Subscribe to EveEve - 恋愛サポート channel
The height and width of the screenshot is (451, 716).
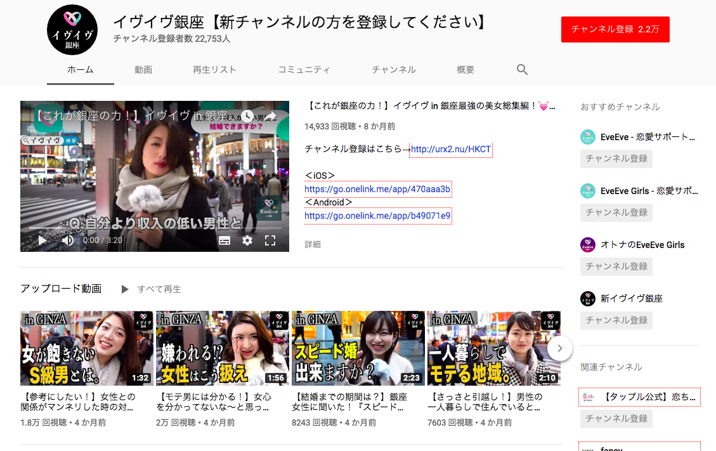[616, 159]
